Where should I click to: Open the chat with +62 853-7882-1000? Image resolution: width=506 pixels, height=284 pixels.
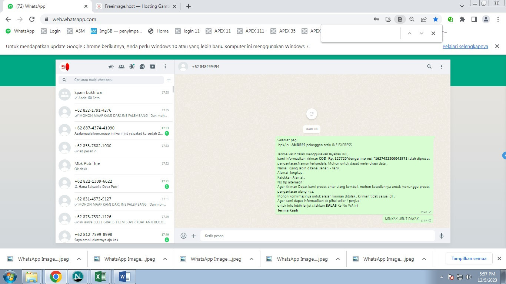coord(114,148)
